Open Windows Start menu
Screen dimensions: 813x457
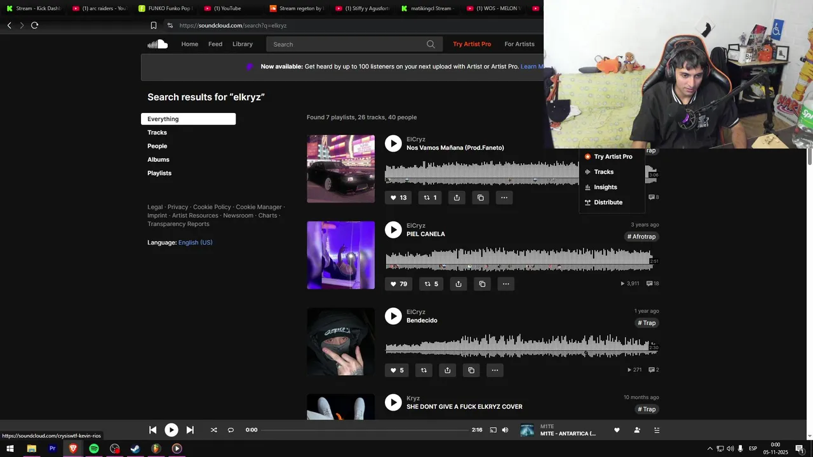pos(10,449)
